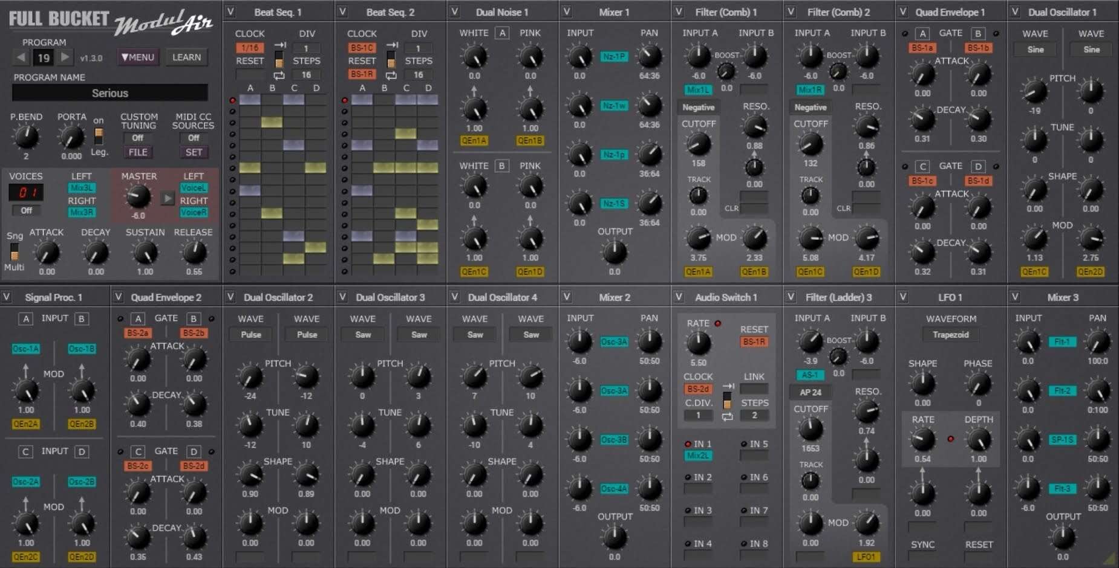
Task: Click the FILE button under Custom Tuning
Action: coord(138,152)
